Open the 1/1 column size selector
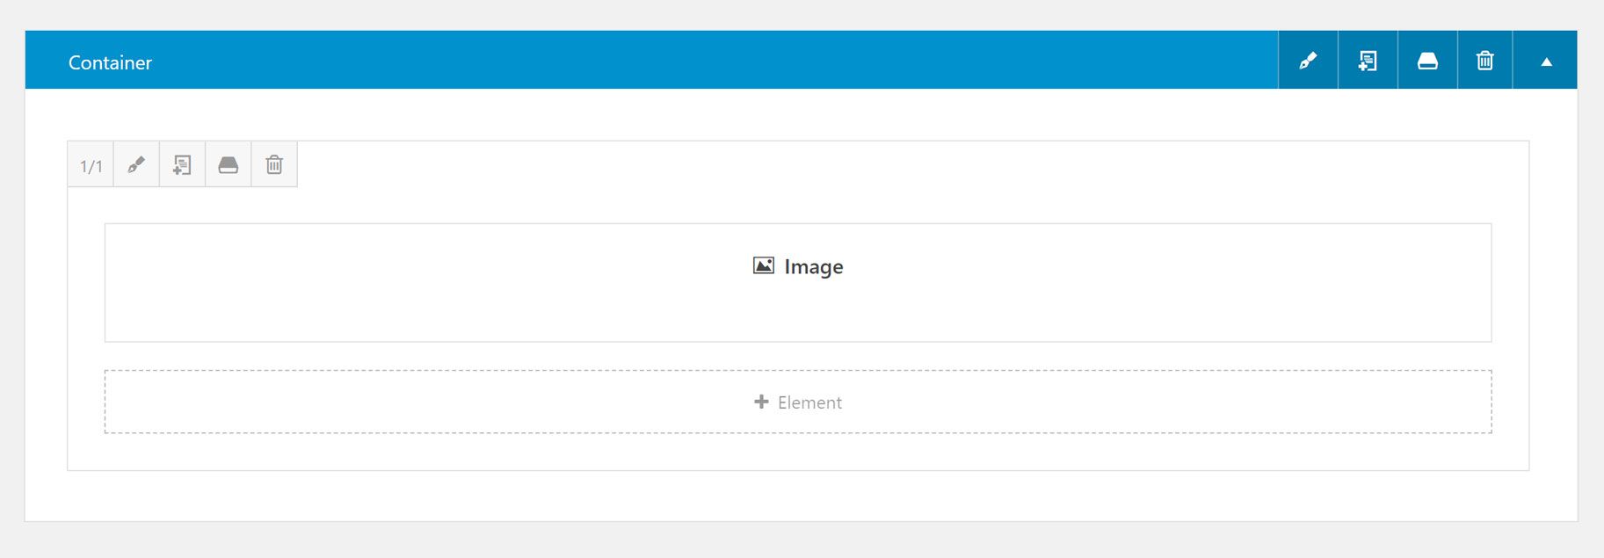 pyautogui.click(x=91, y=165)
